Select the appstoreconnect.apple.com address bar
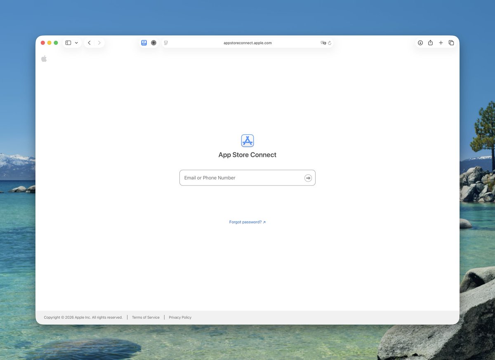Viewport: 495px width, 360px height. click(x=247, y=43)
